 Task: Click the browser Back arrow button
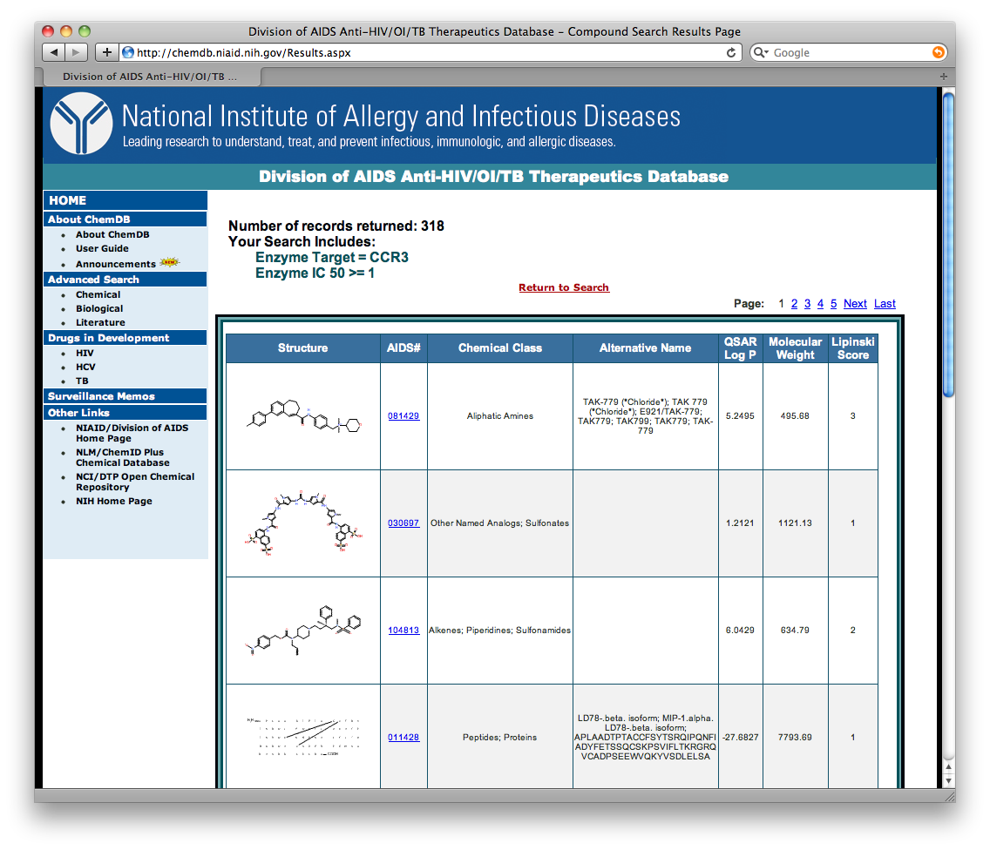[x=54, y=52]
